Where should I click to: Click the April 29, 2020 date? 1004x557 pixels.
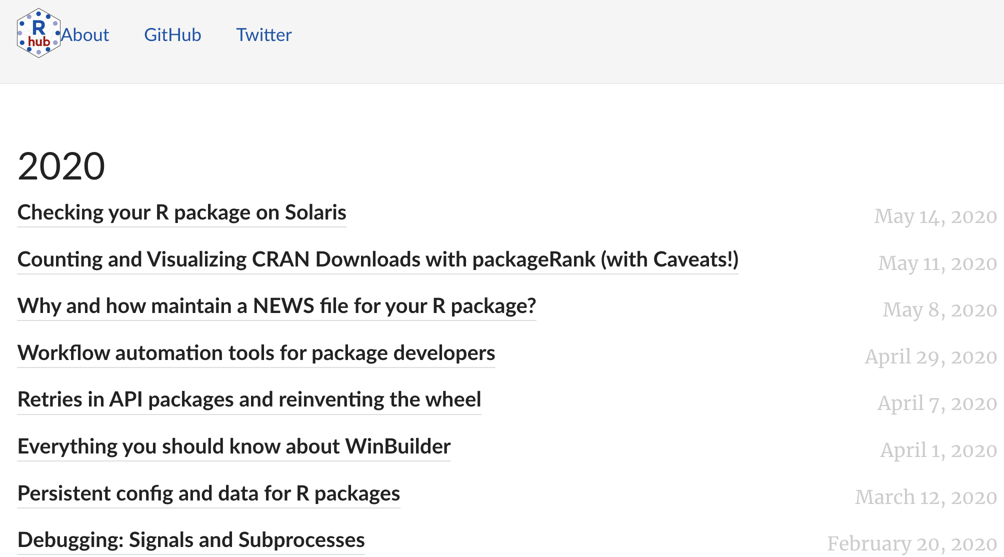click(930, 357)
